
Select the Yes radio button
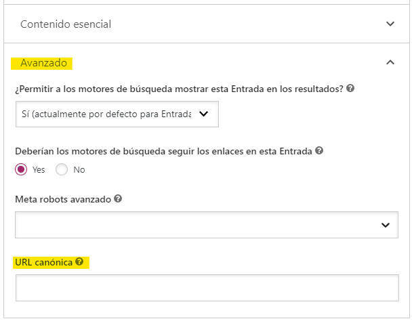pos(21,169)
